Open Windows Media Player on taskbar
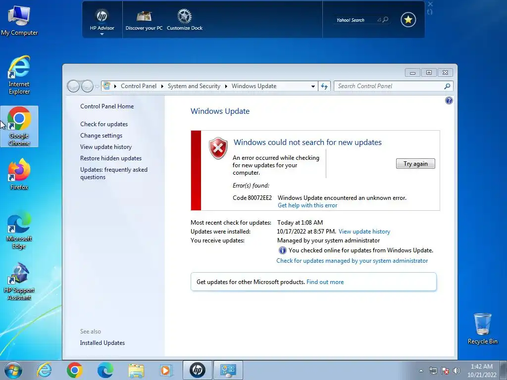Screen dimensions: 507x380 [166, 370]
